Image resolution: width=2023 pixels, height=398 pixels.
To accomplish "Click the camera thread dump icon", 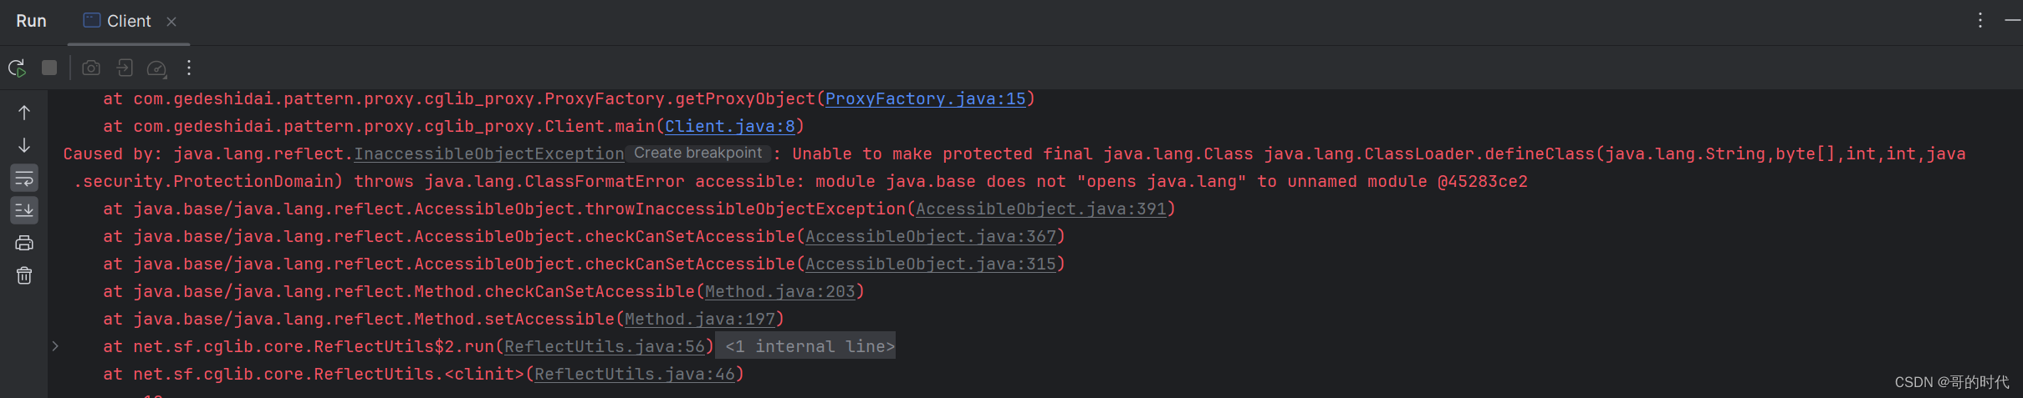I will click(x=91, y=68).
